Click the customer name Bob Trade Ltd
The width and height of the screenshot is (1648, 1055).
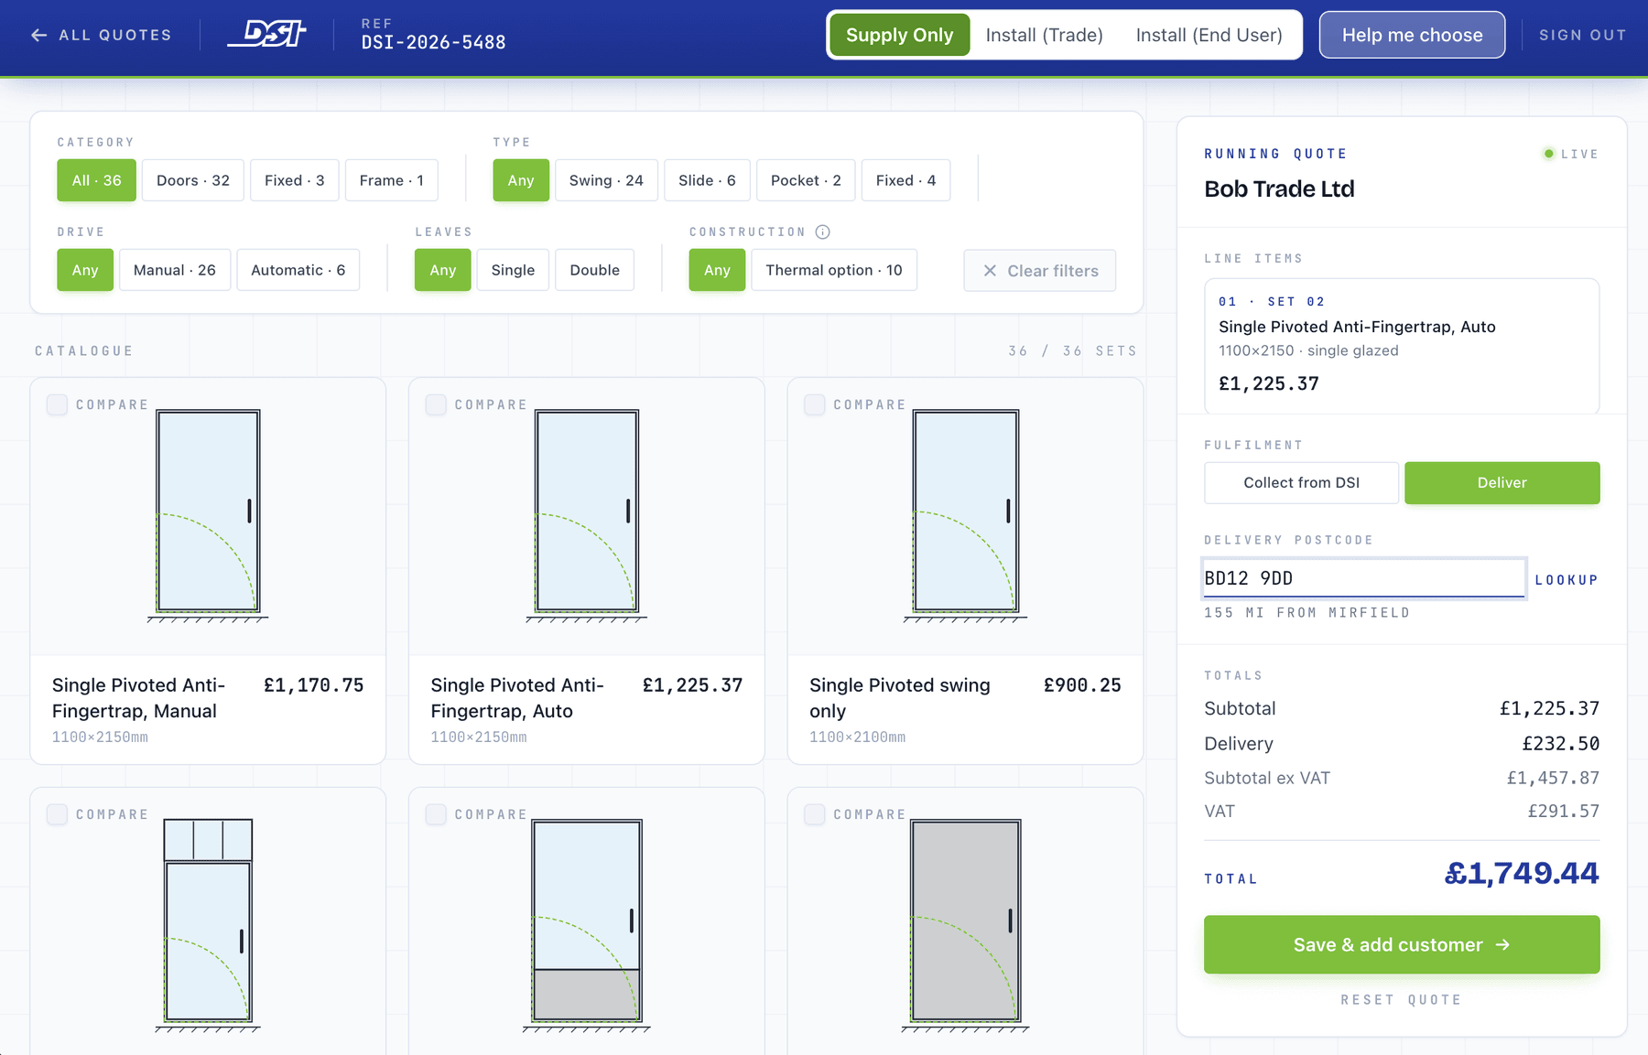click(1279, 189)
